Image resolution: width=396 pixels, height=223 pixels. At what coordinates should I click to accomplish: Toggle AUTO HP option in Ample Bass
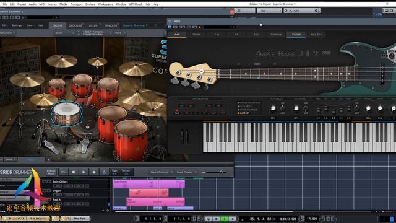click(x=243, y=113)
